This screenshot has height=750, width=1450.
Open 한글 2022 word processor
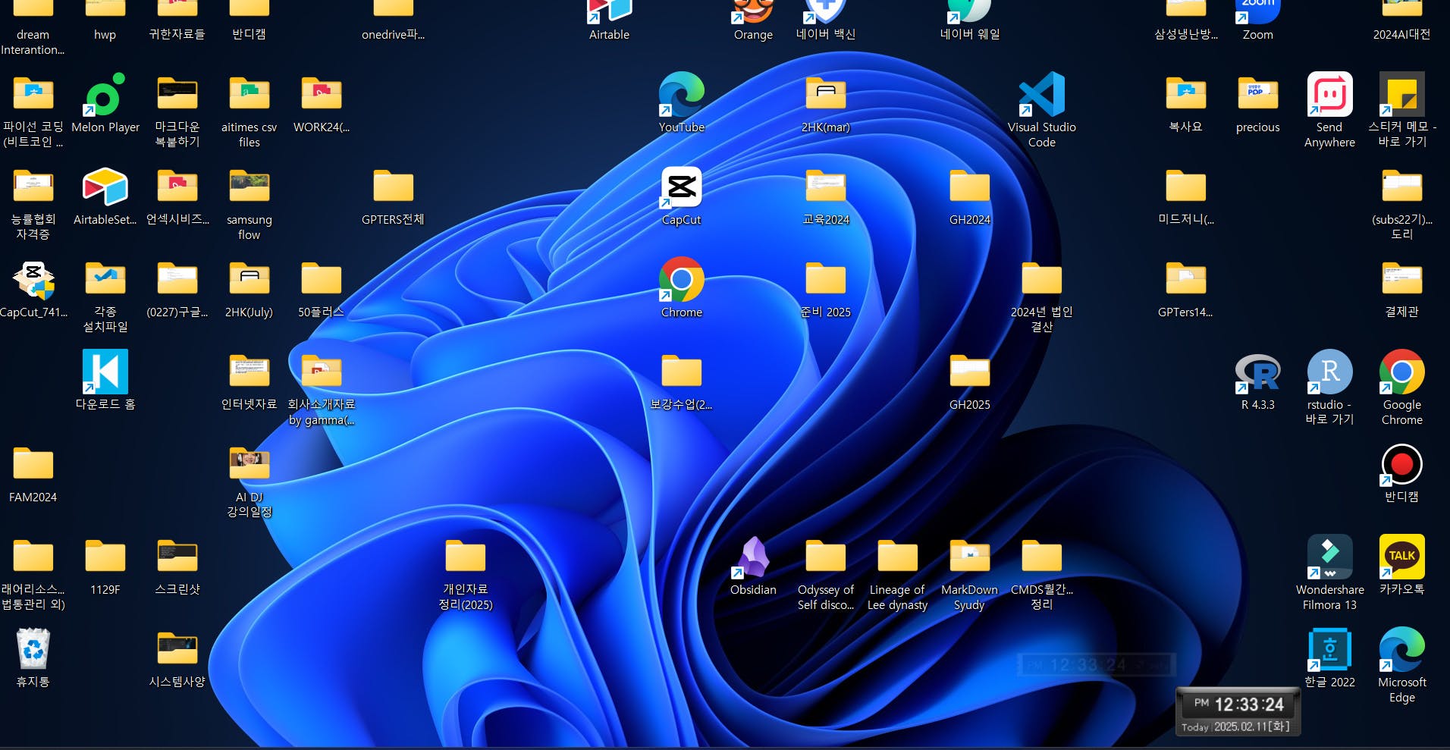[x=1329, y=650]
